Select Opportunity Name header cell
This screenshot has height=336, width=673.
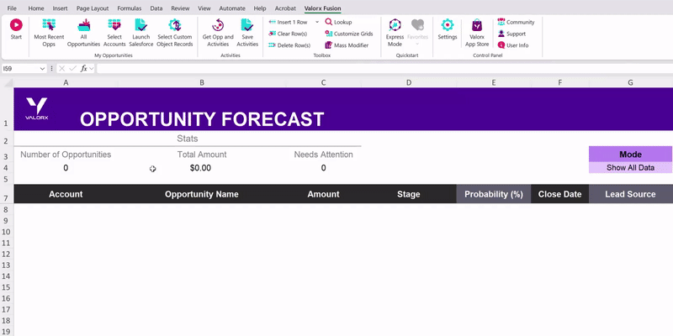[x=202, y=194]
